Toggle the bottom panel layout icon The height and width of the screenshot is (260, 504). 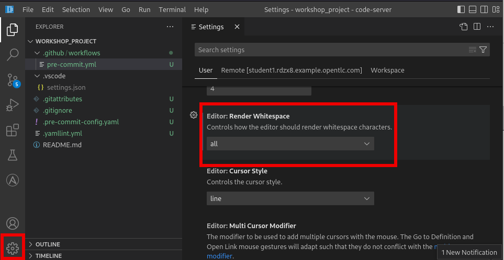pos(472,9)
